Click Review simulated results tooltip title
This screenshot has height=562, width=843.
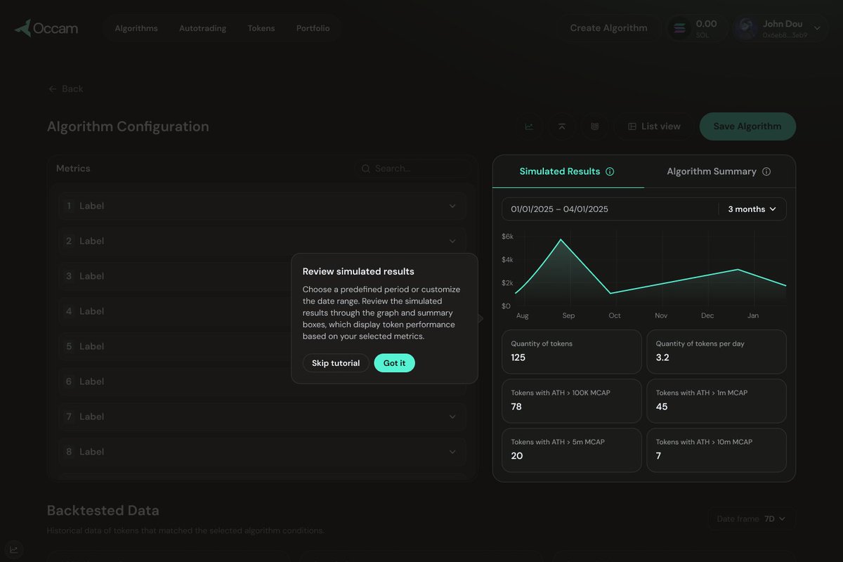click(358, 272)
